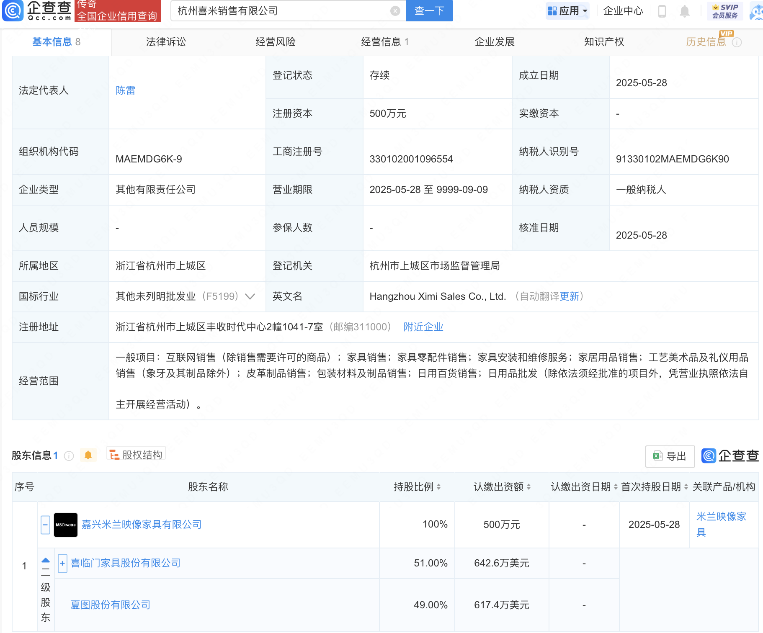Viewport: 763px width, 633px height.
Task: Click the 500万元 registered capital value
Action: point(388,113)
